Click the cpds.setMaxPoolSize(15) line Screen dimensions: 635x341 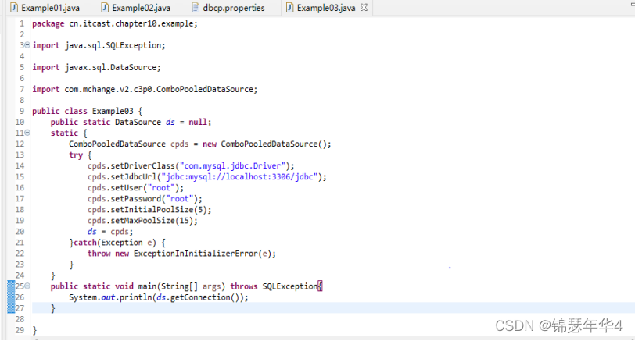pos(142,221)
